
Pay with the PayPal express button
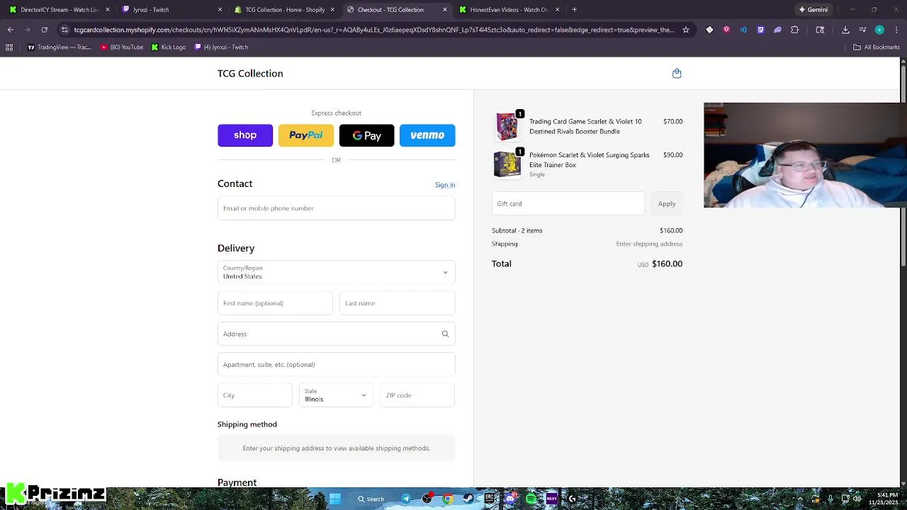306,135
